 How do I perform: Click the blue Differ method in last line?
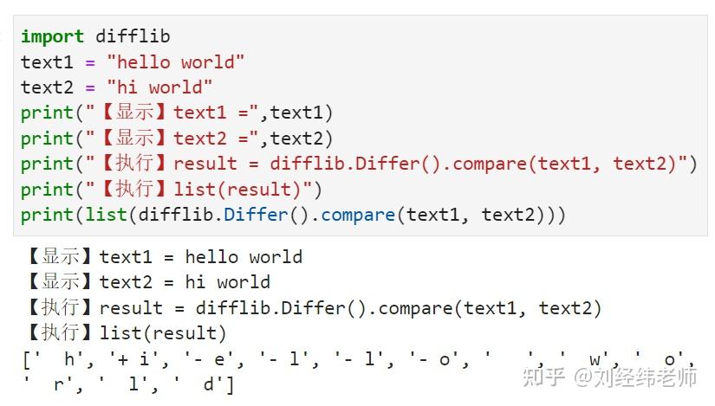pyautogui.click(x=256, y=215)
